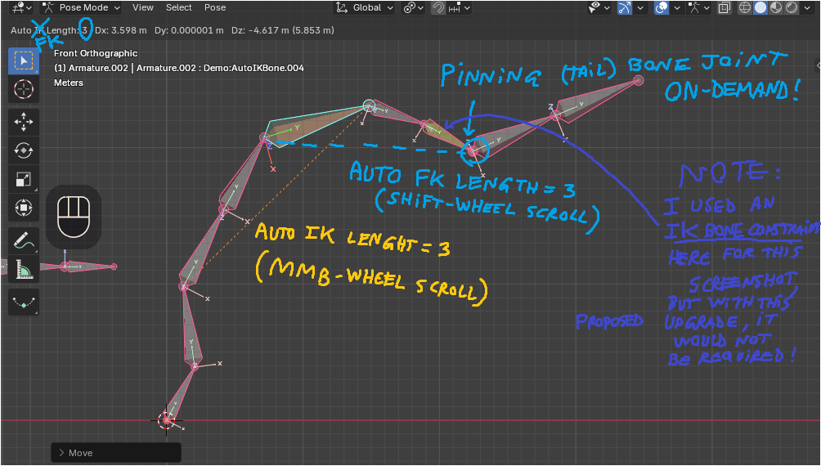This screenshot has width=821, height=466.
Task: Open the gizmo settings dropdown arrow
Action: click(639, 7)
